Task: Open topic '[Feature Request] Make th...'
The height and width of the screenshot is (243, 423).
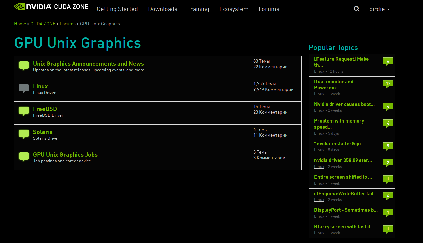Action: point(341,62)
